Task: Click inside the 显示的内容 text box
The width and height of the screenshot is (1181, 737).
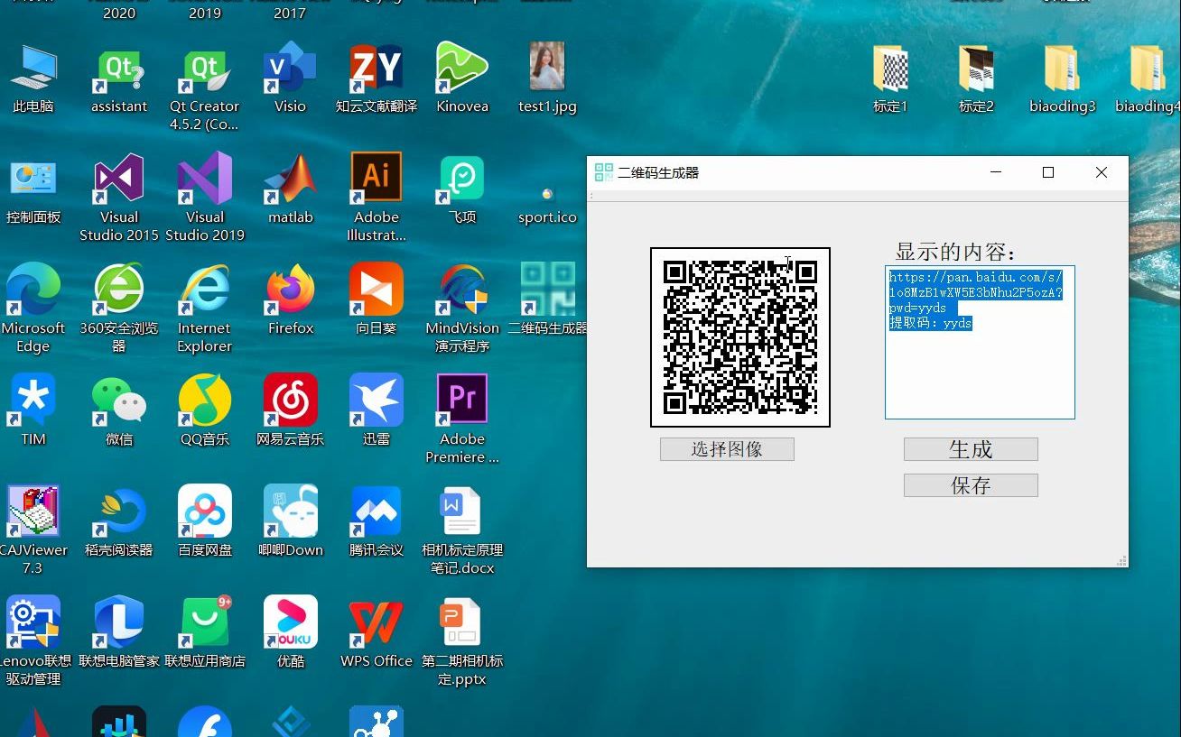Action: coord(980,343)
